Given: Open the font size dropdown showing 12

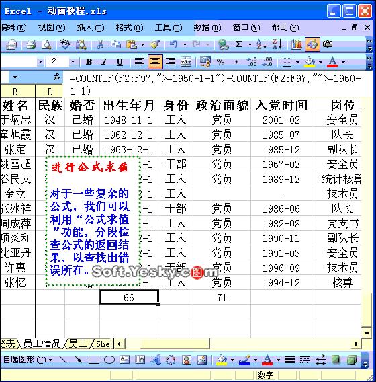Looking at the screenshot, I should [x=73, y=62].
